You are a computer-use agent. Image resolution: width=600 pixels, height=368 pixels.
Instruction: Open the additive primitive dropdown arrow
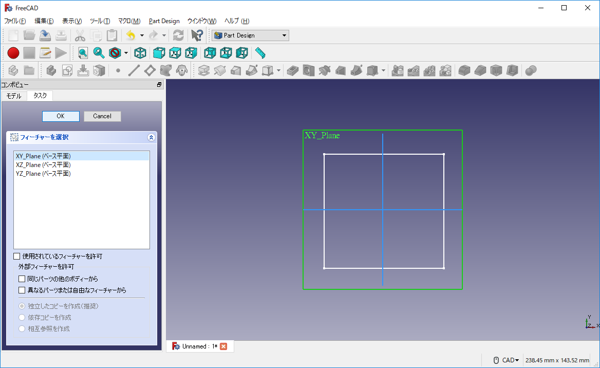point(278,70)
